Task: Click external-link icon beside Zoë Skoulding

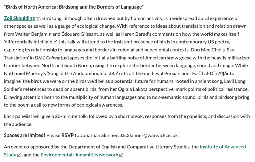Action: pos(38,18)
